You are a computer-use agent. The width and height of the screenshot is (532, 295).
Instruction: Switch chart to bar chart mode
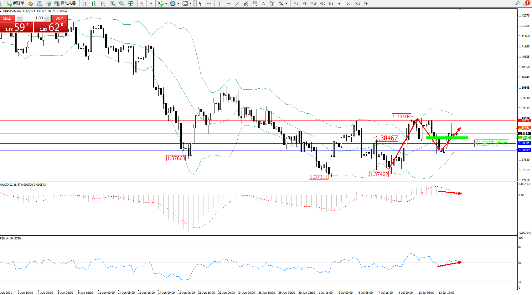[x=85, y=3]
